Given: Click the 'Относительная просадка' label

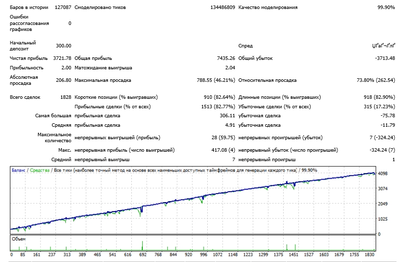Looking at the screenshot, I should 267,80.
